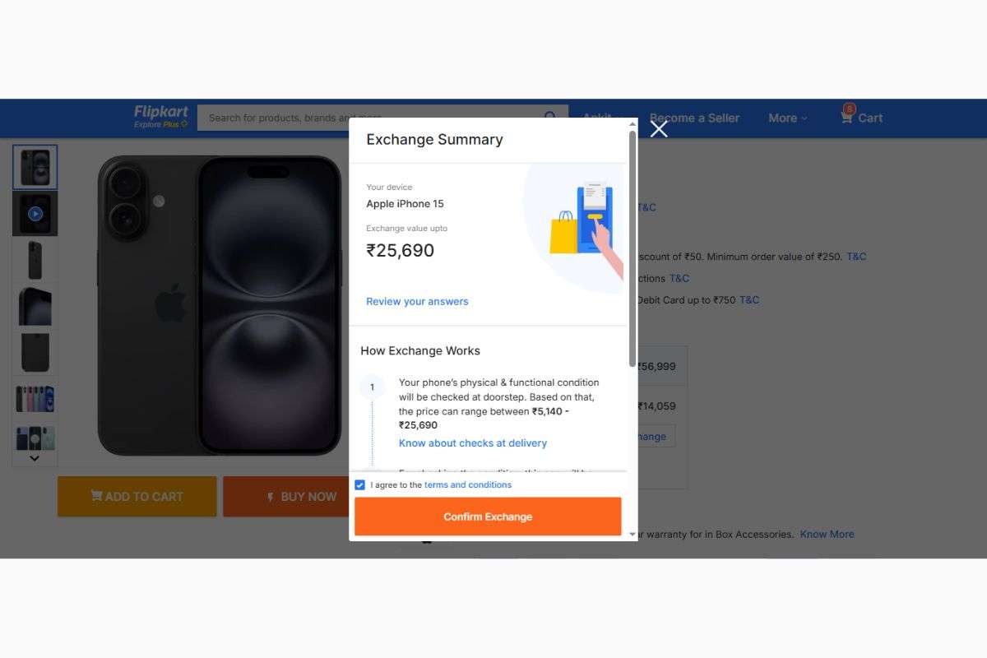
Task: Enable the terms and conditions agreement checkbox
Action: coord(359,484)
